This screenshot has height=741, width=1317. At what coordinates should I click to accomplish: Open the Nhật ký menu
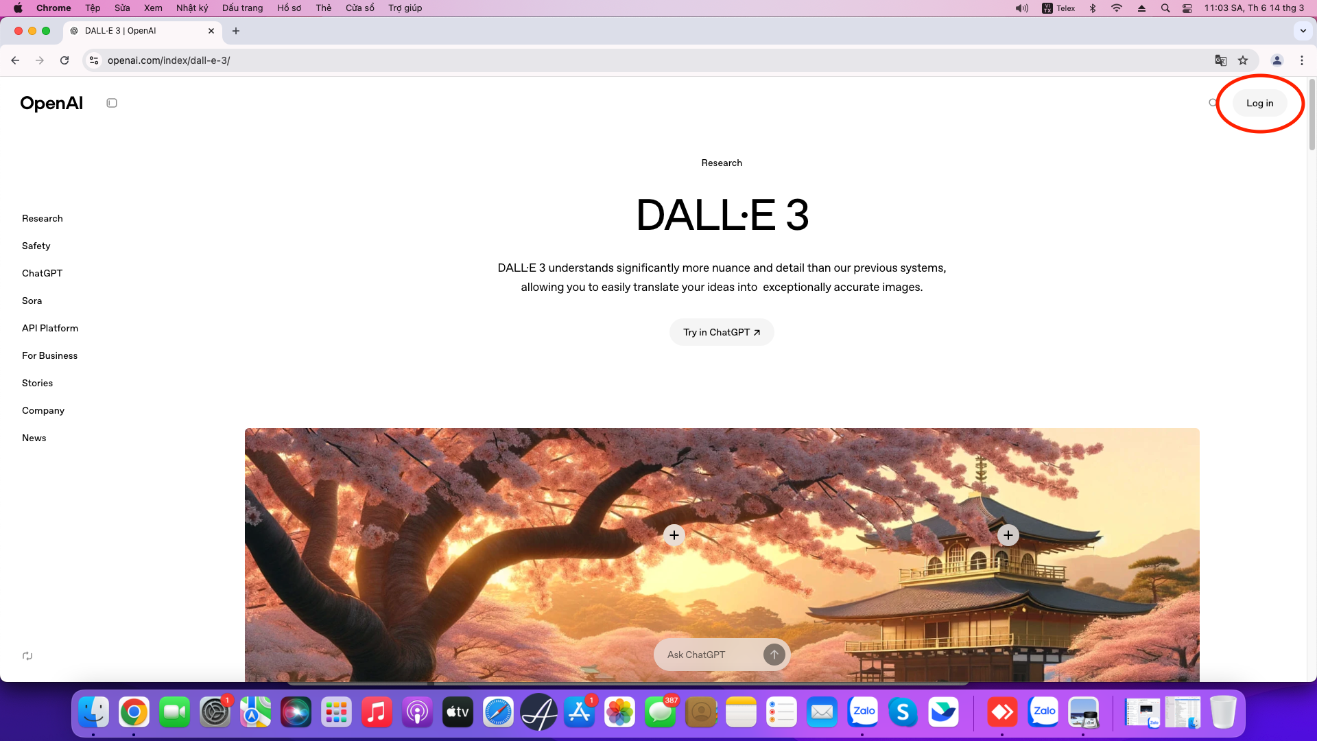(192, 8)
